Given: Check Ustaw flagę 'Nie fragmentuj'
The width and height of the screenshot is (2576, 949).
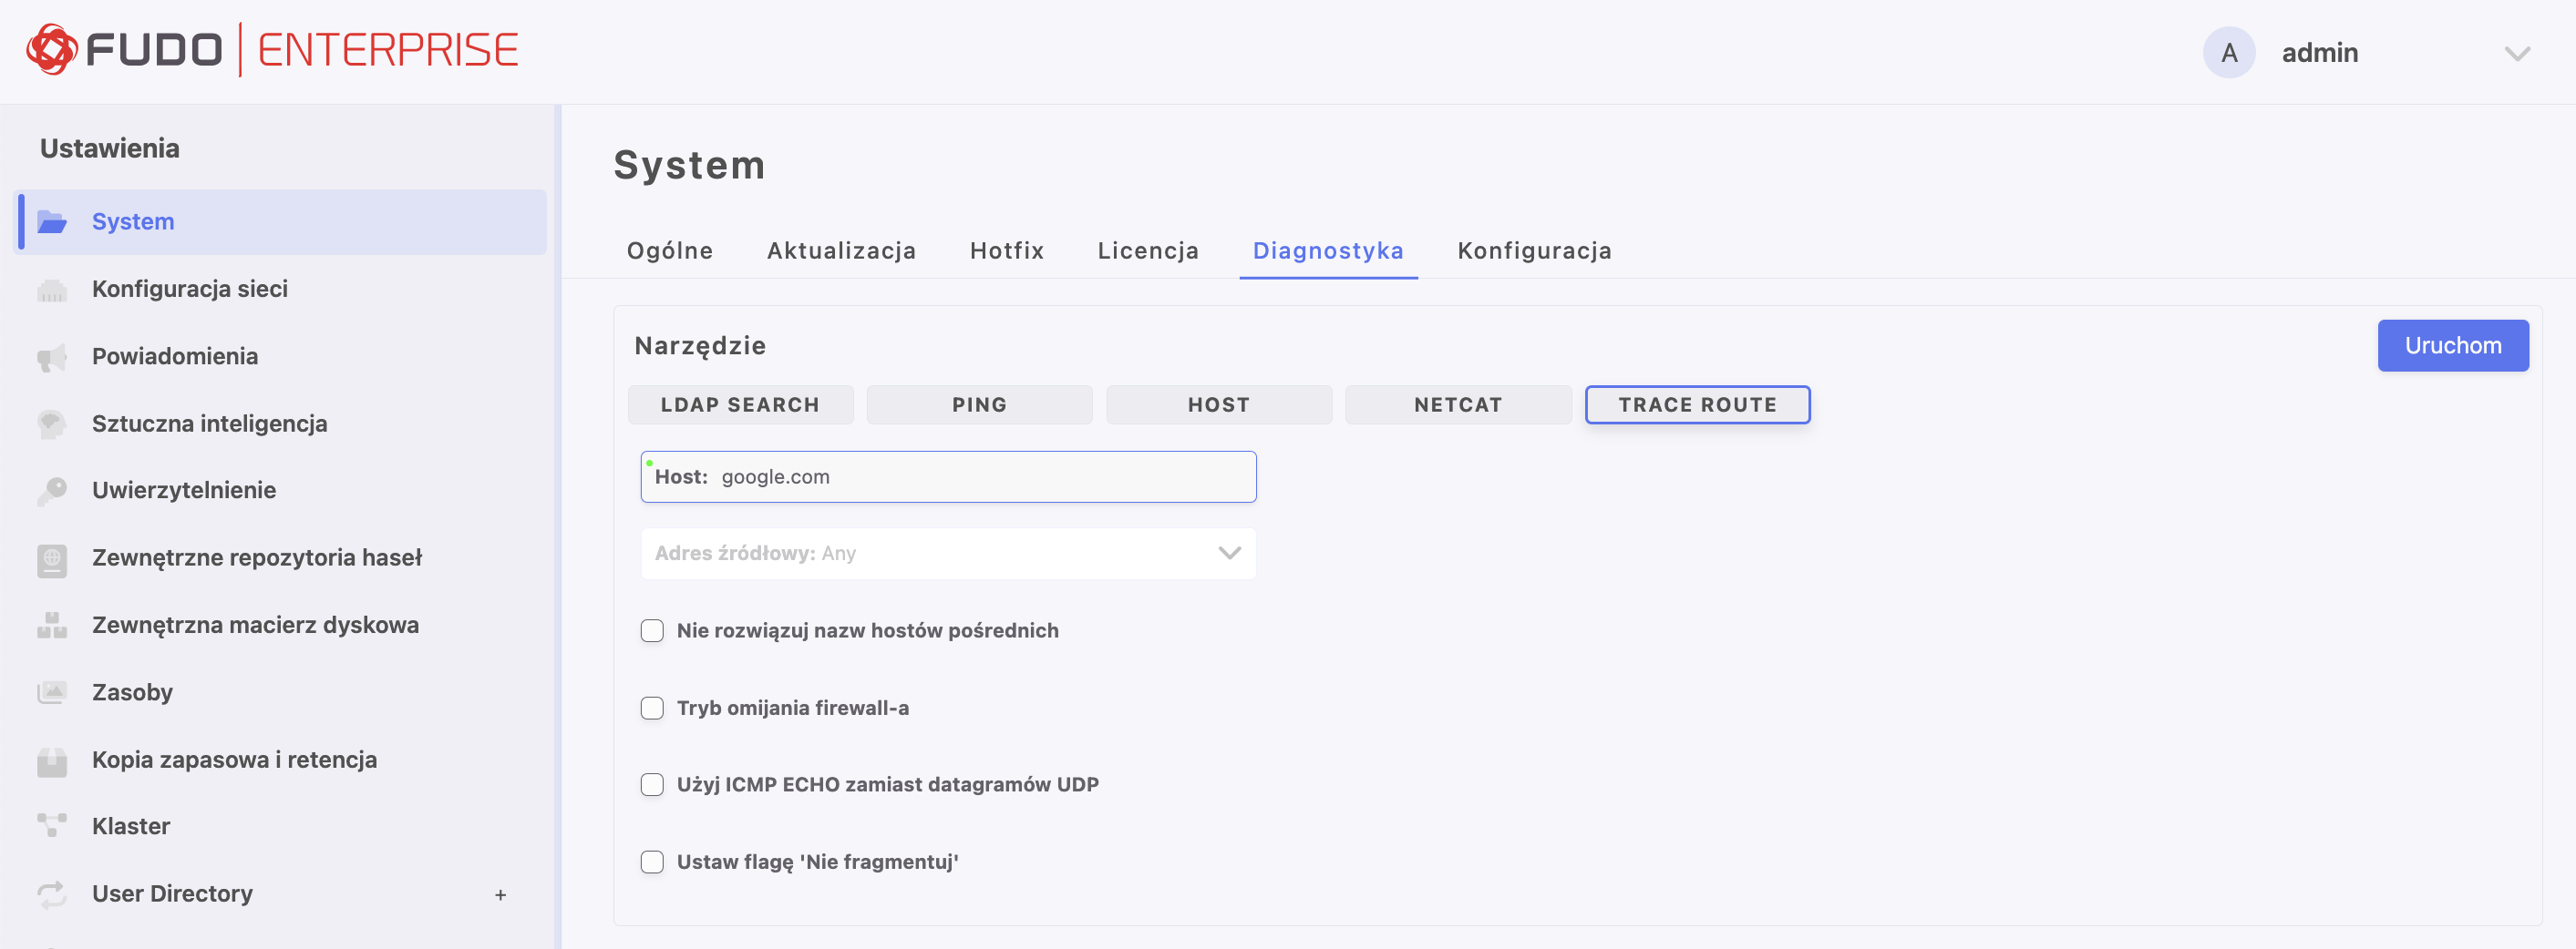Looking at the screenshot, I should (652, 862).
